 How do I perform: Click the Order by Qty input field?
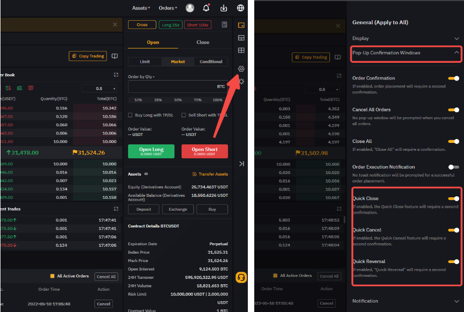pos(171,87)
